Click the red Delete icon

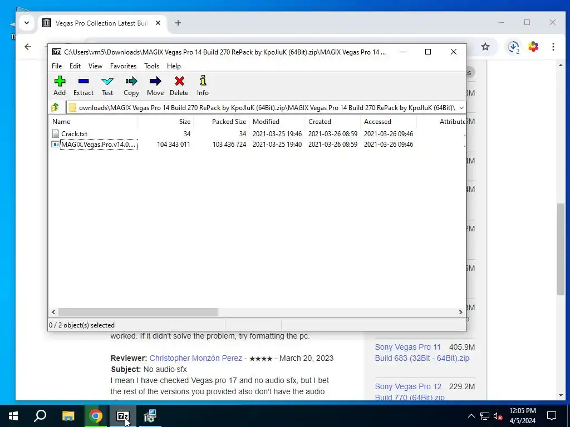(x=179, y=81)
